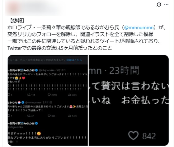Image resolution: width=174 pixels, height=147 pixels.
Task: Click the views chart icon showing 1.3万
Action: (x=69, y=116)
